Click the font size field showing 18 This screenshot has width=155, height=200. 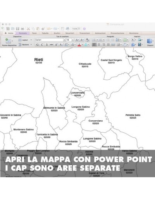pos(69,40)
